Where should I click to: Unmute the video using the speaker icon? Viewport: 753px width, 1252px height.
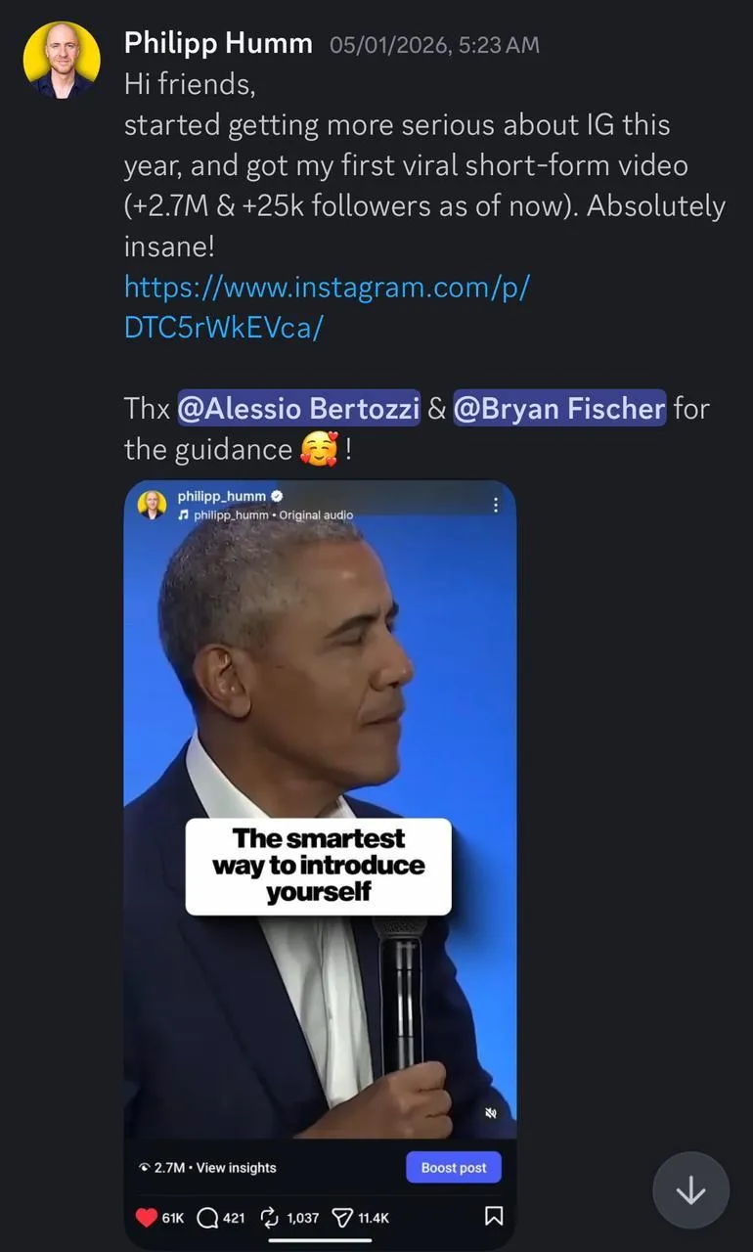[x=491, y=1113]
